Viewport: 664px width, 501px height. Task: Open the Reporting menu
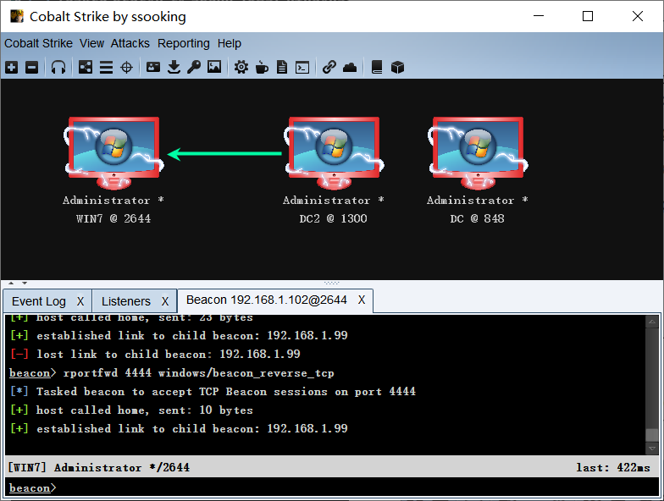point(183,43)
